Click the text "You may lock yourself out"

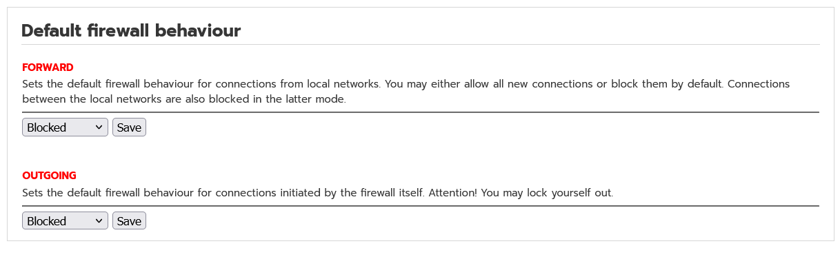click(546, 193)
